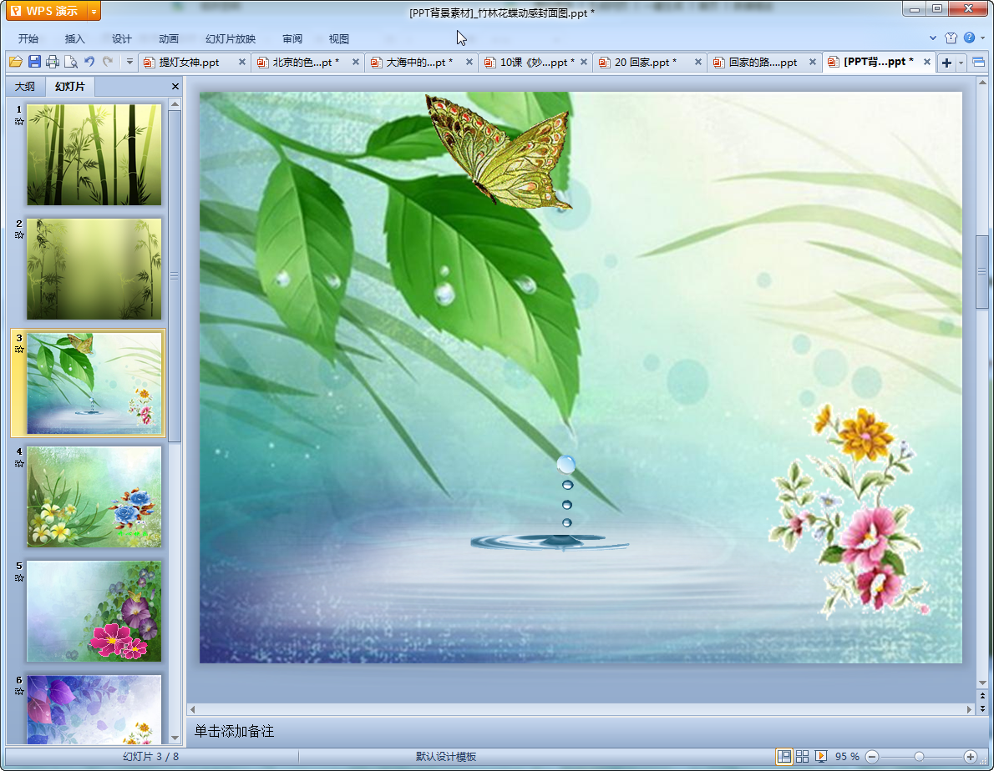Viewport: 994px width, 771px height.
Task: Switch to slide sorter view icon
Action: tap(802, 757)
